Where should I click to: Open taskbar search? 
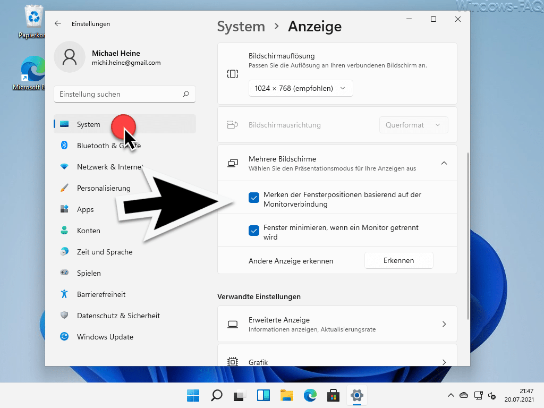click(217, 395)
